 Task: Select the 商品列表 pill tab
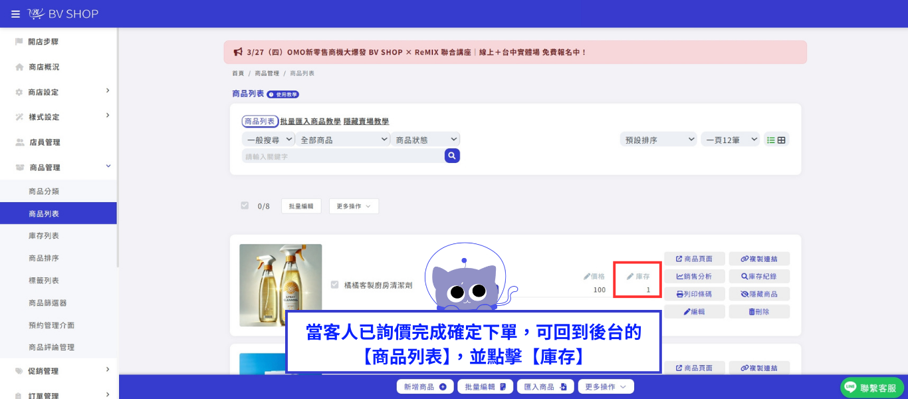coord(259,122)
